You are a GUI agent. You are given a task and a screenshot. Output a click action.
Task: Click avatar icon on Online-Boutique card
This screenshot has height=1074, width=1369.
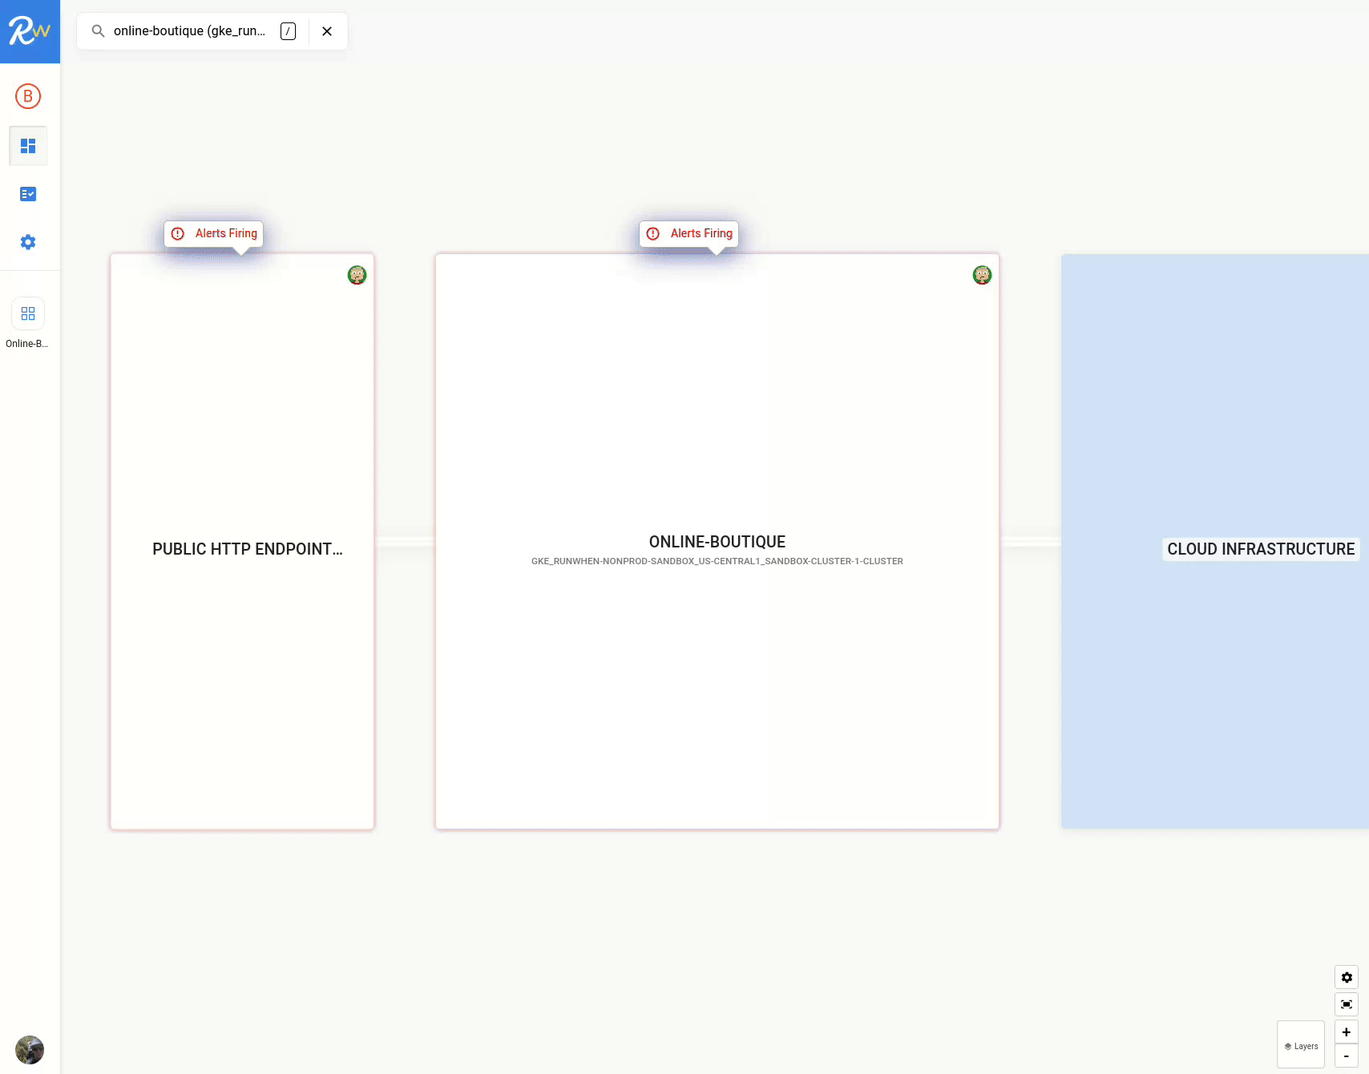[982, 275]
